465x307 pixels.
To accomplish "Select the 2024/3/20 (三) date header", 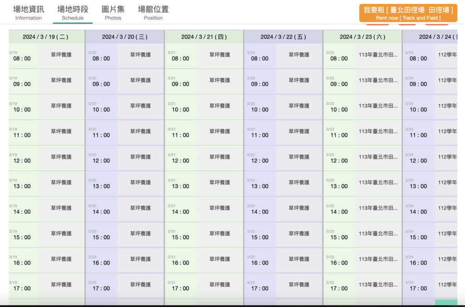I will click(125, 37).
